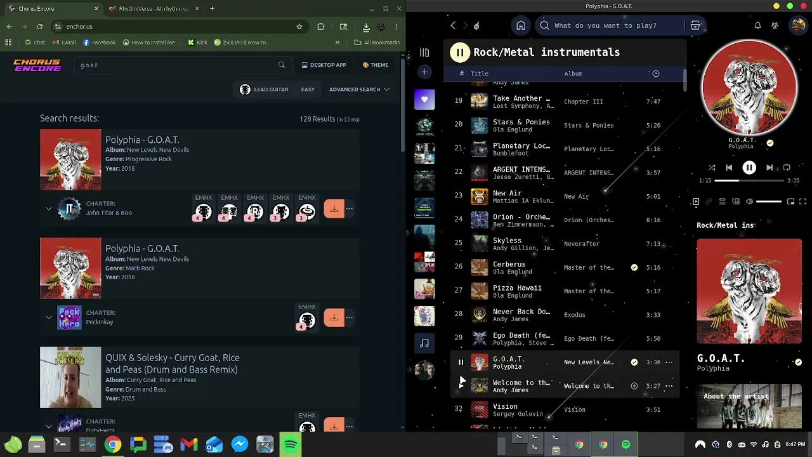Open the Facebook bookmark

pyautogui.click(x=99, y=43)
